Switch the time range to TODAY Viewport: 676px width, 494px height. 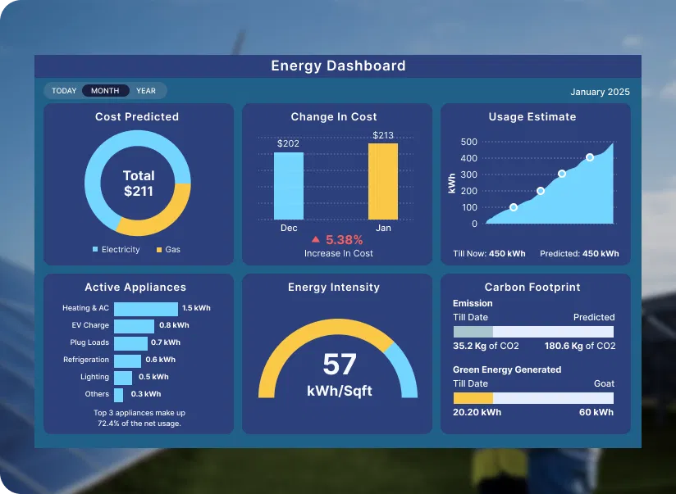(x=64, y=91)
